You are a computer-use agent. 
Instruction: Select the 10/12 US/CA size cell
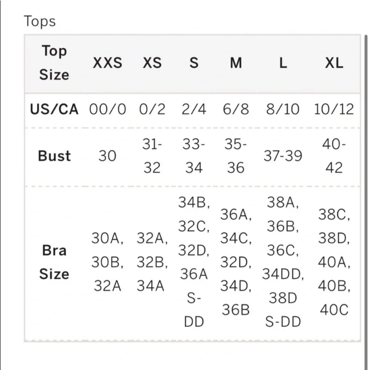tap(334, 110)
